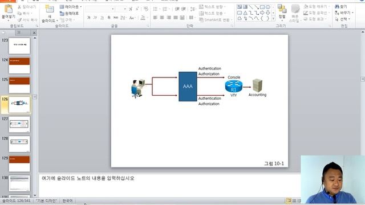Close the slide thumbnail pane
The height and width of the screenshot is (205, 365).
[x=34, y=33]
